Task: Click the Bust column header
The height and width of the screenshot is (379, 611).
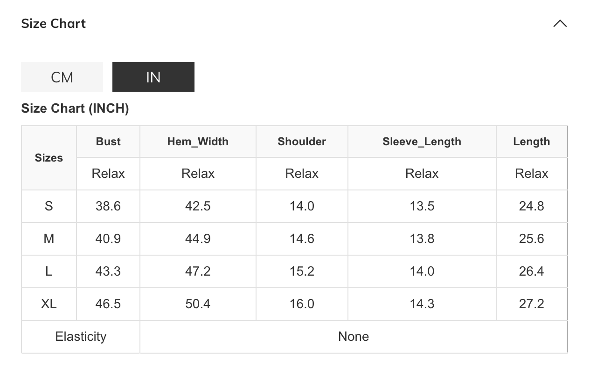Action: (108, 142)
